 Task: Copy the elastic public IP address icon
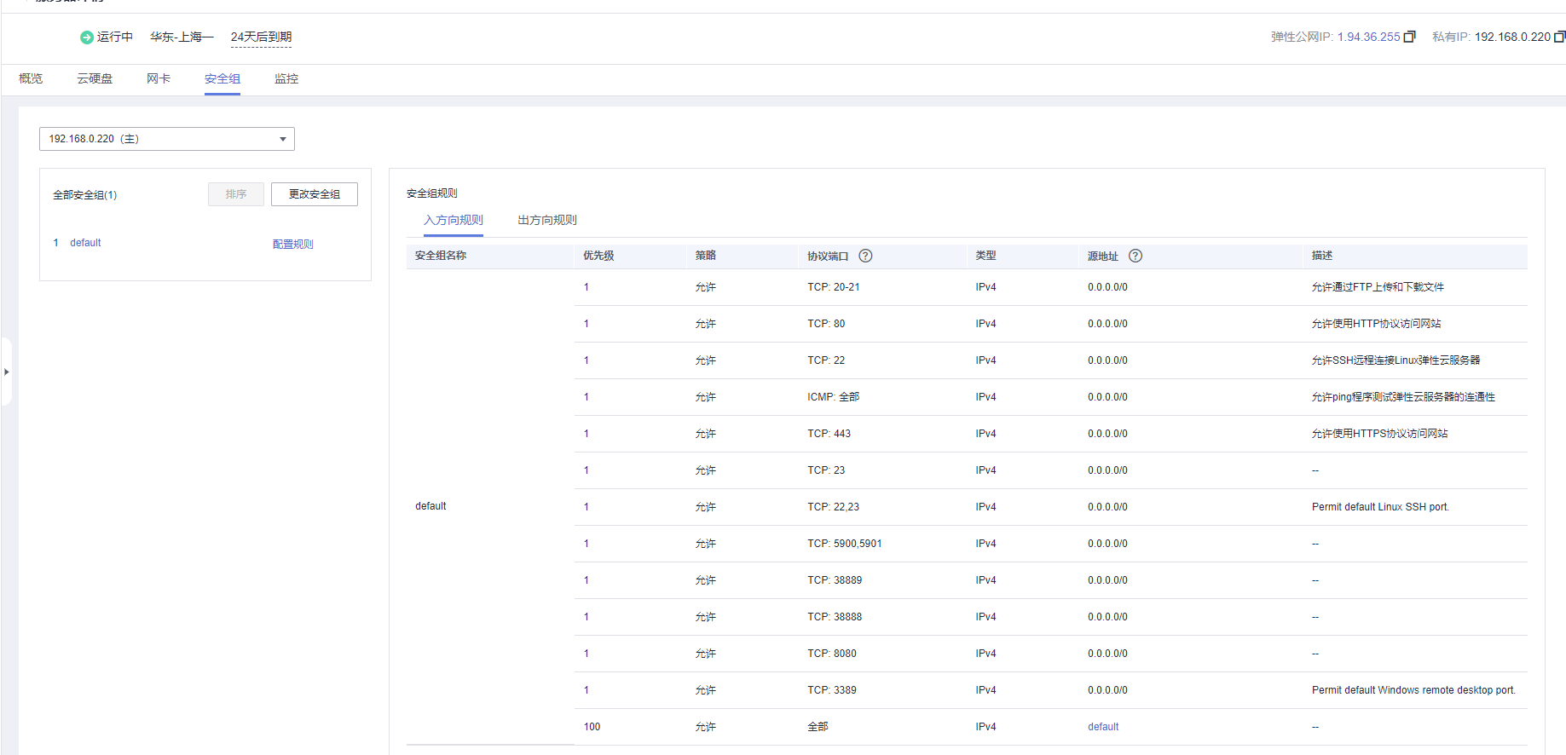click(x=1410, y=37)
